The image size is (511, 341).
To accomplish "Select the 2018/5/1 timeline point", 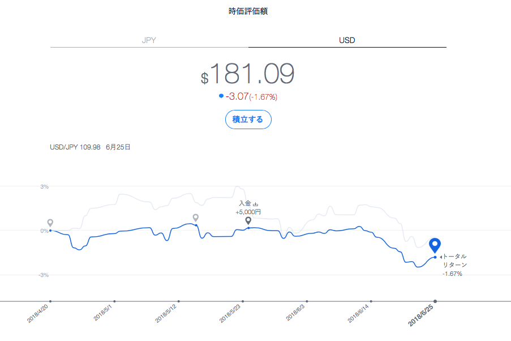I will pyautogui.click(x=114, y=301).
